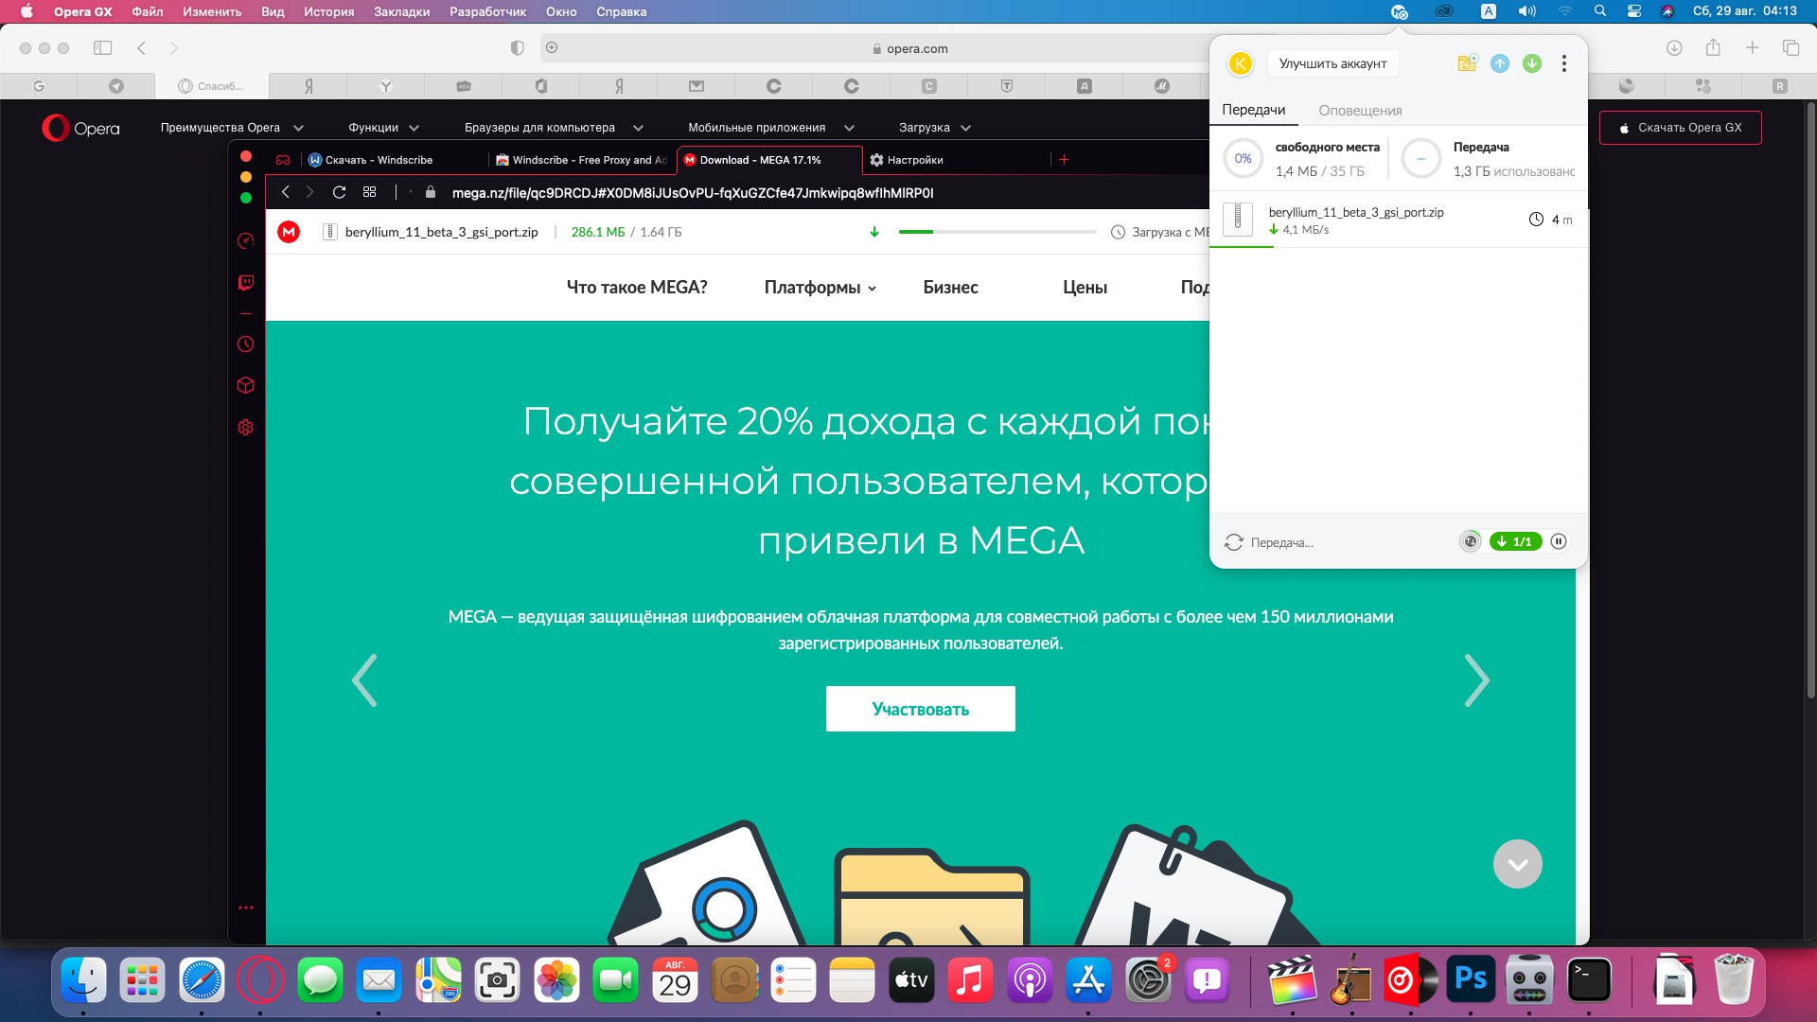Open Finder from the Dock

tap(83, 980)
